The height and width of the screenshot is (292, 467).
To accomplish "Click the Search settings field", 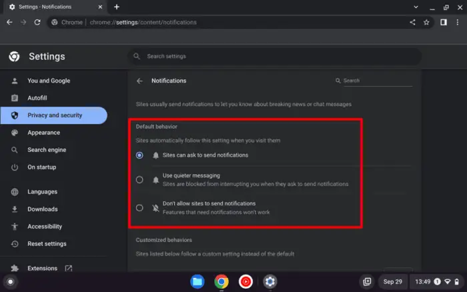I will 275,56.
